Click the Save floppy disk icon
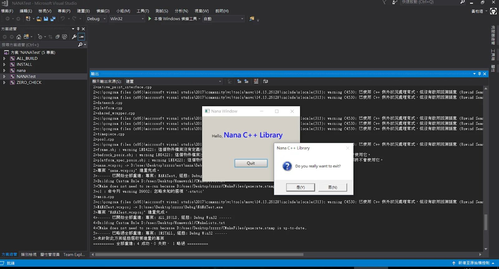The image size is (499, 269). tap(46, 19)
